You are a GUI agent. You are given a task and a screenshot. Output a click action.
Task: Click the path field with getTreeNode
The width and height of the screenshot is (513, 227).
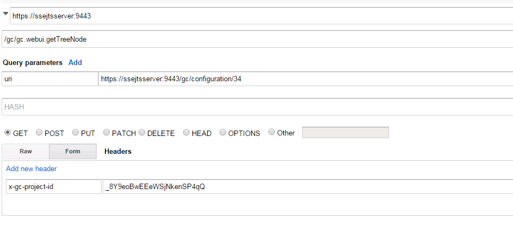point(258,39)
